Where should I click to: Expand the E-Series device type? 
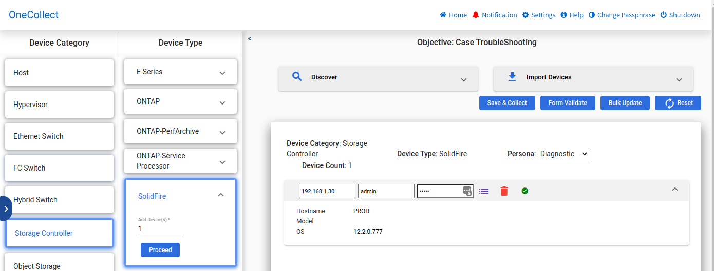click(x=222, y=73)
